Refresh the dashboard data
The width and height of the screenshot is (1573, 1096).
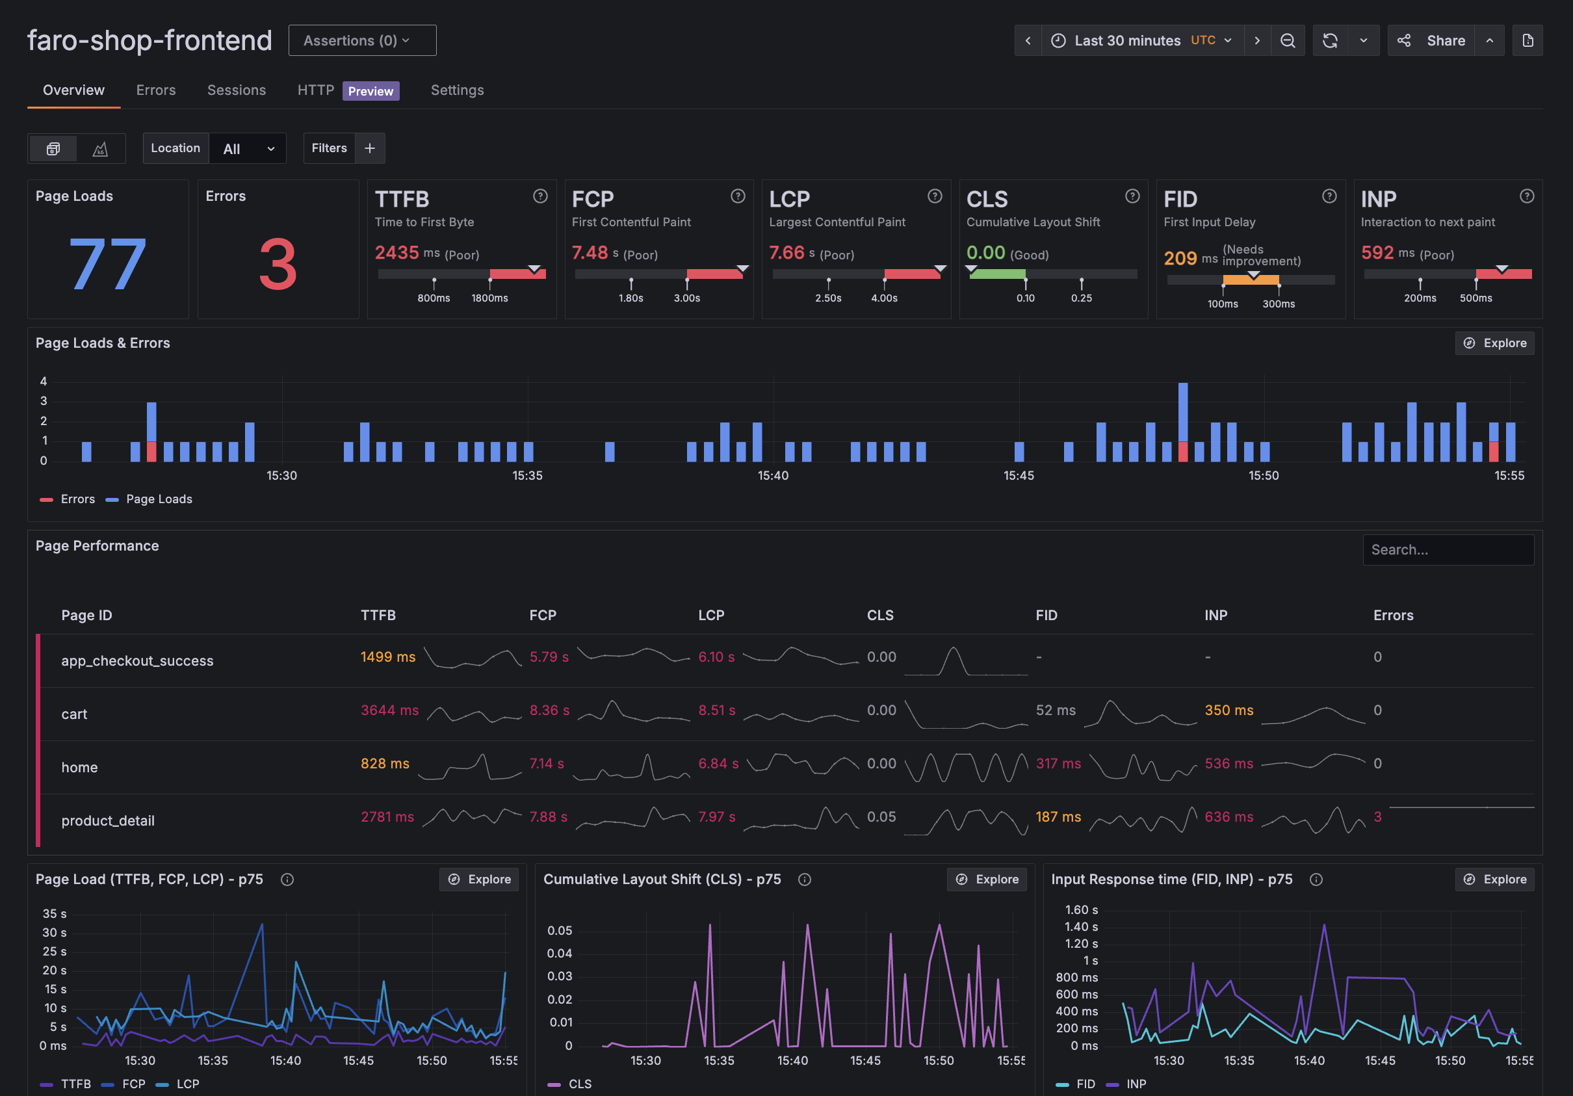point(1330,40)
